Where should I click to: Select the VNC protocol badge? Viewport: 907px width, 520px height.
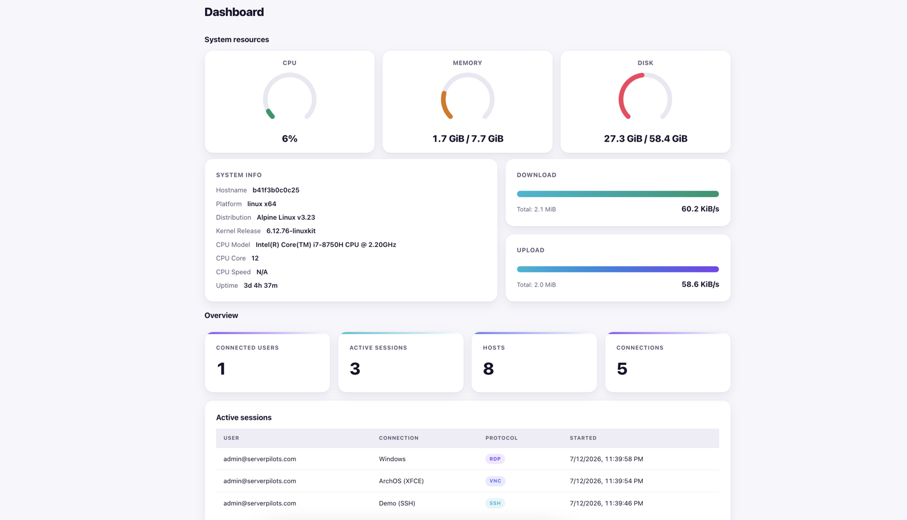click(x=495, y=481)
